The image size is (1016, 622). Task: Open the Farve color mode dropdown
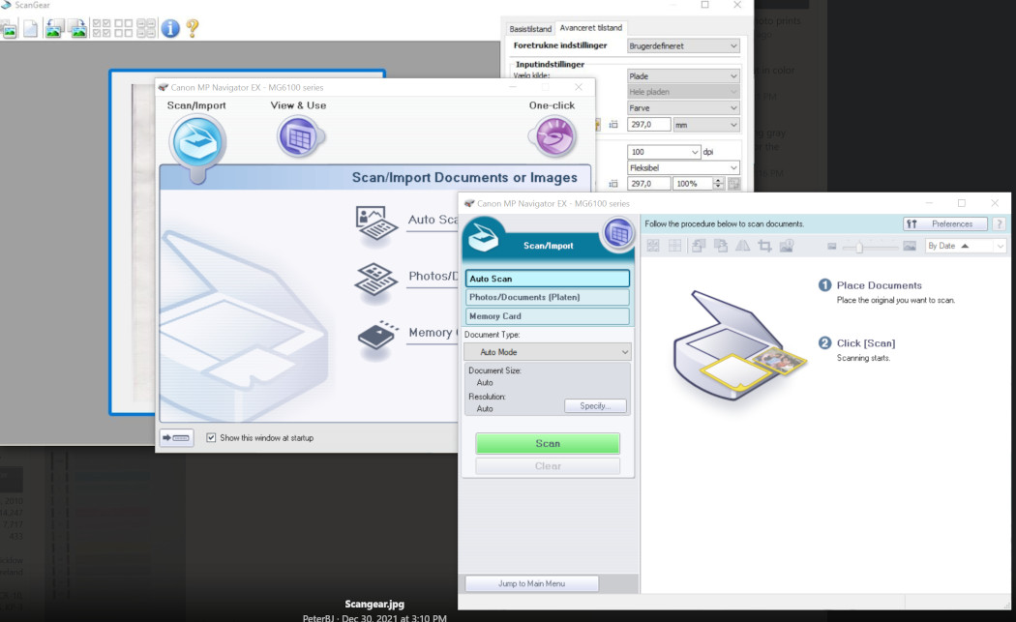(x=682, y=108)
